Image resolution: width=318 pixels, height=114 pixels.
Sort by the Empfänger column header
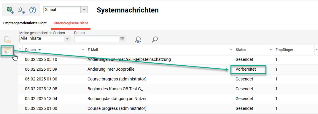pyautogui.click(x=284, y=50)
